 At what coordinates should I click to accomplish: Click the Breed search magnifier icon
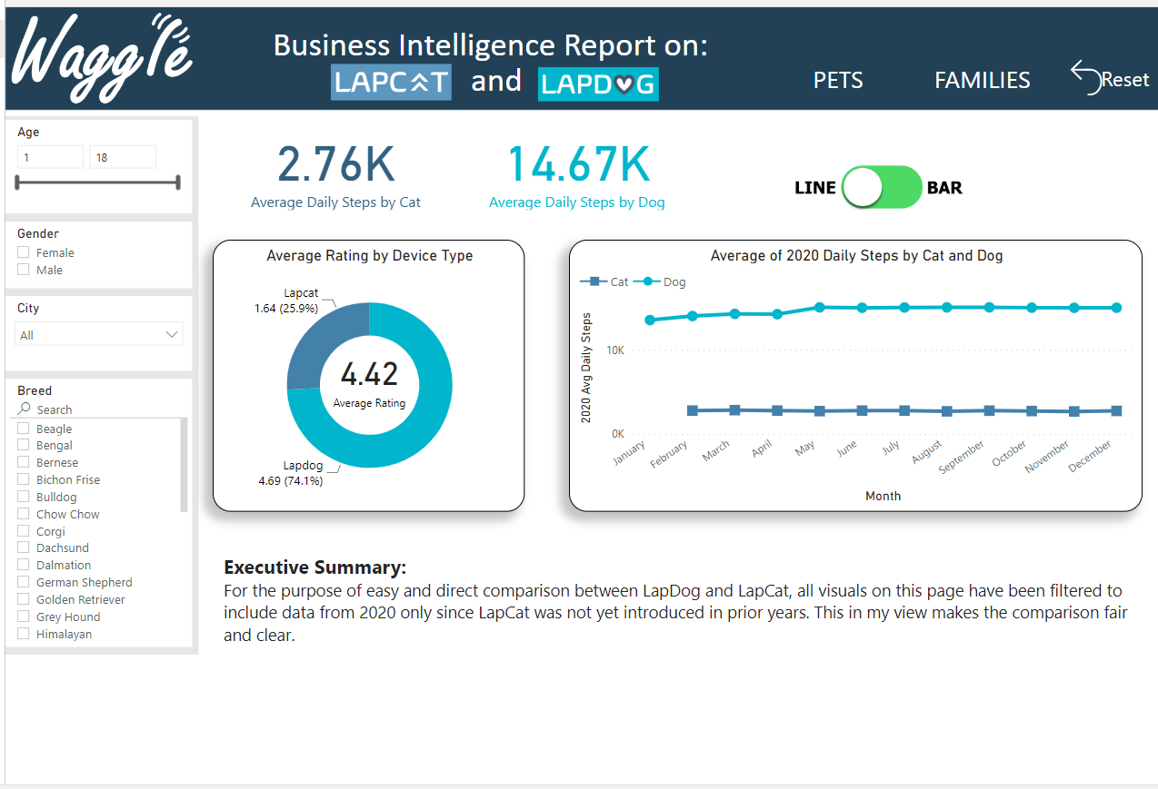click(x=25, y=409)
